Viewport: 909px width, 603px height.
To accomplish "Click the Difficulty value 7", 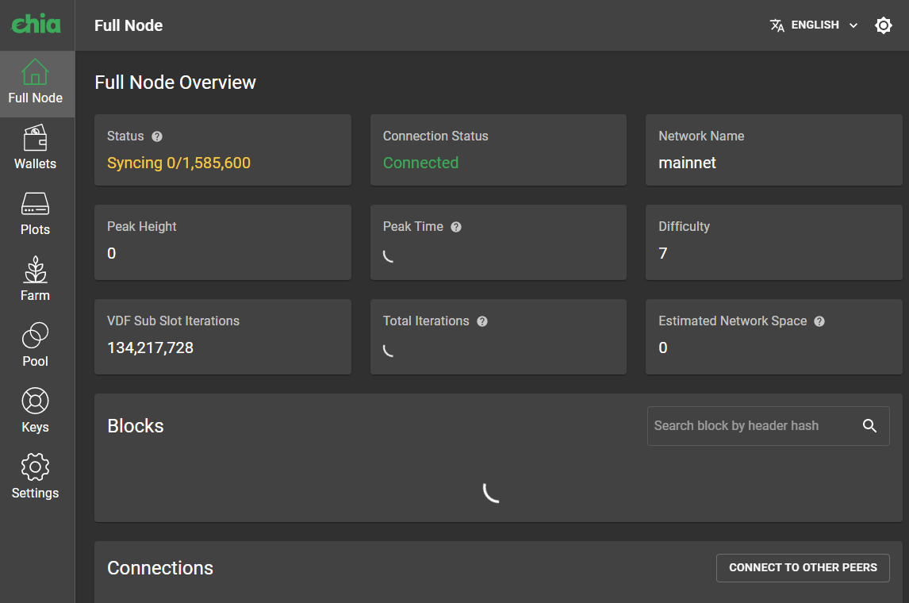I will click(x=662, y=253).
